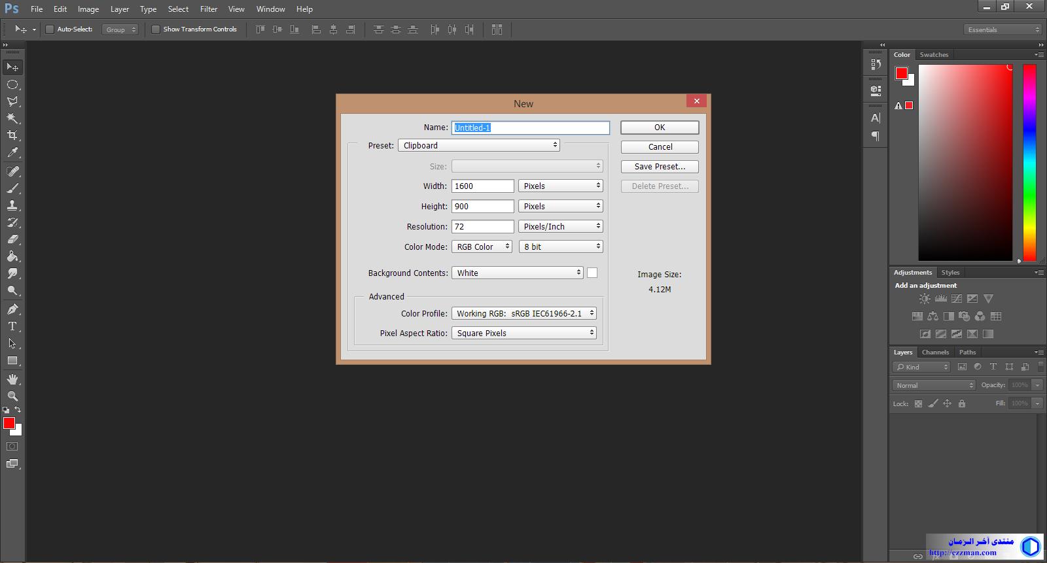
Task: Select the Crop tool
Action: [x=12, y=135]
